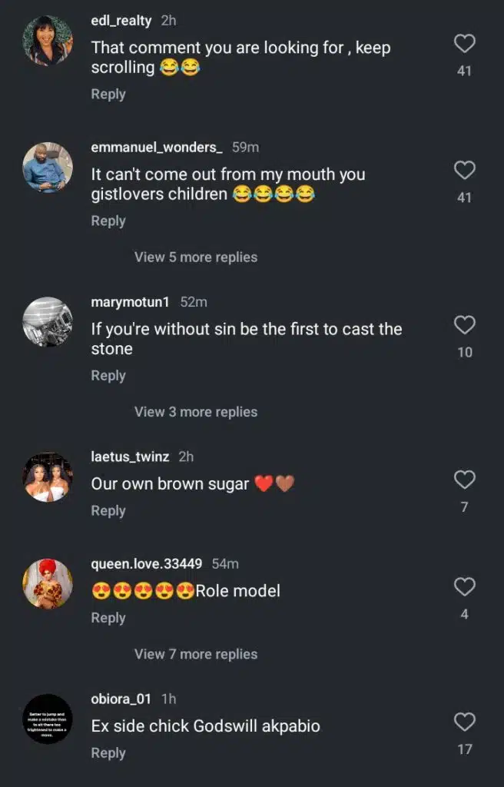Viewport: 504px width, 787px height.
Task: Open emmanuel_wonders_ profile avatar
Action: coord(48,168)
